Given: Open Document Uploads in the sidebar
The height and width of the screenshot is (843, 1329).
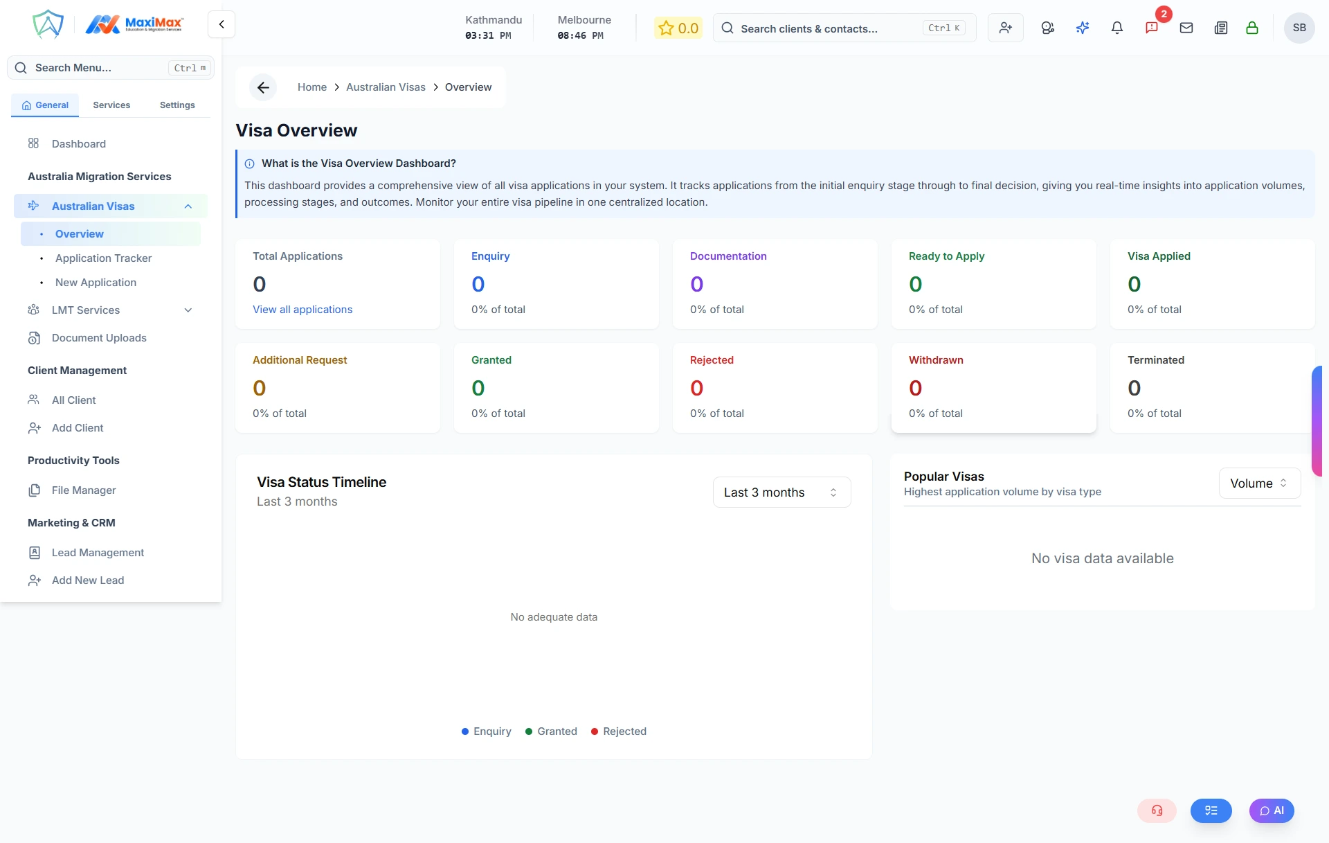Looking at the screenshot, I should (98, 337).
